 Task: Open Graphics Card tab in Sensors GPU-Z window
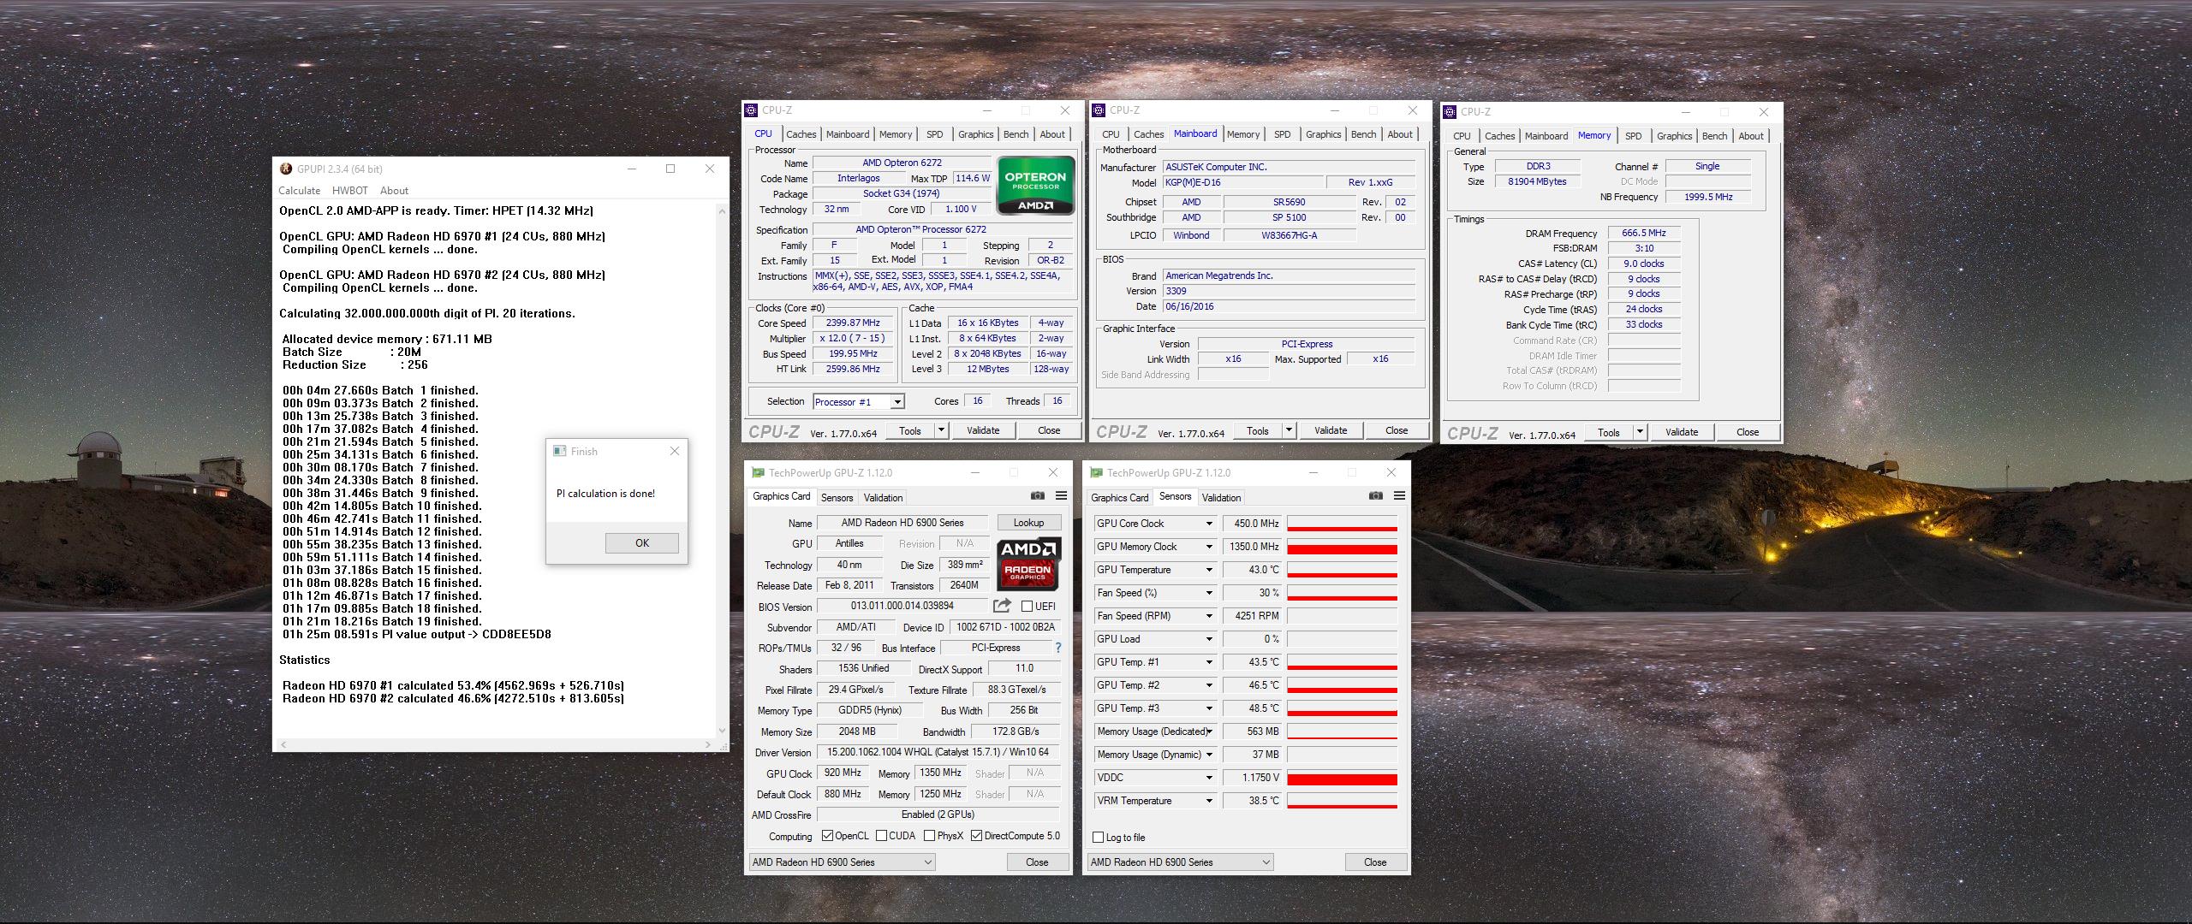[1119, 497]
